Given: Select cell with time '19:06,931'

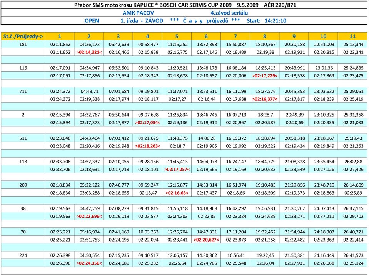Looking at the screenshot, I should 265,208.
